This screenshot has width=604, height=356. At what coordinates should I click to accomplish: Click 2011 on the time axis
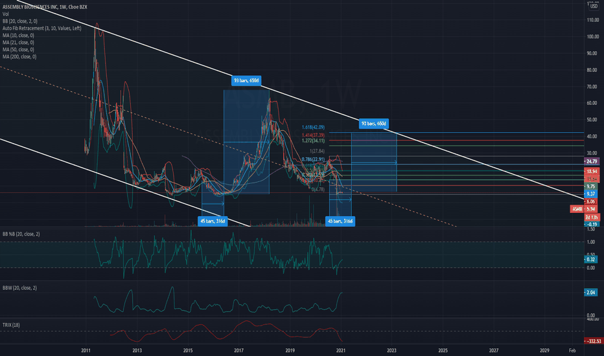[x=86, y=350]
